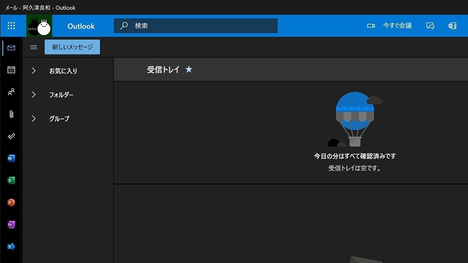Open the app launcher grid
This screenshot has width=468, height=263.
pyautogui.click(x=11, y=26)
